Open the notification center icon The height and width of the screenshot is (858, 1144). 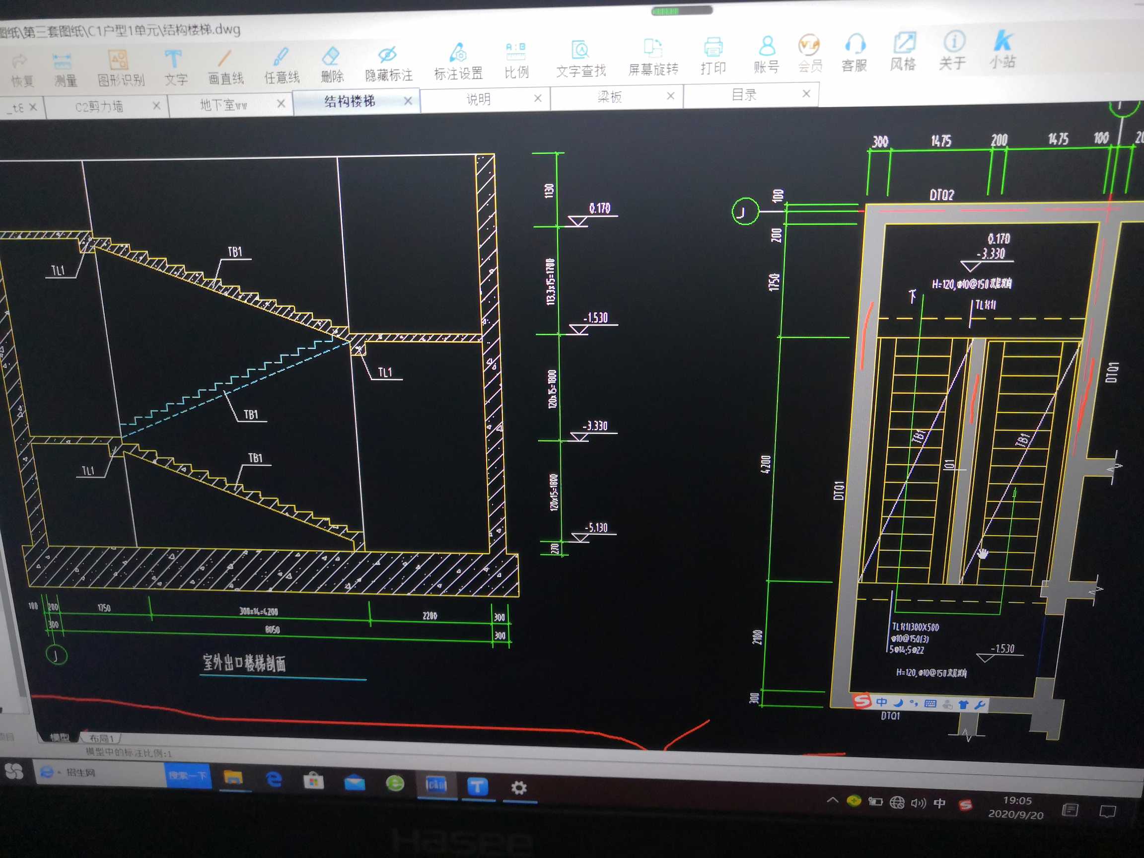tap(1107, 811)
